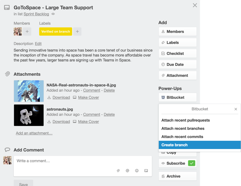Click the add card icon in comment box
241x186 pixels.
[146, 171]
